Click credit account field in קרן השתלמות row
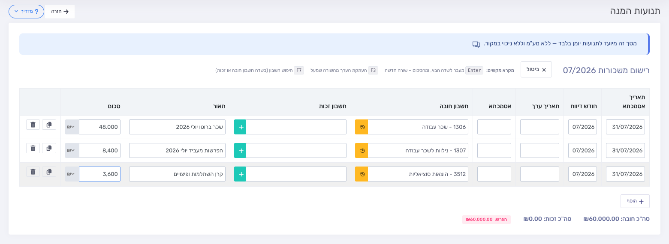Screen dimensions: 669x244 tap(296, 174)
